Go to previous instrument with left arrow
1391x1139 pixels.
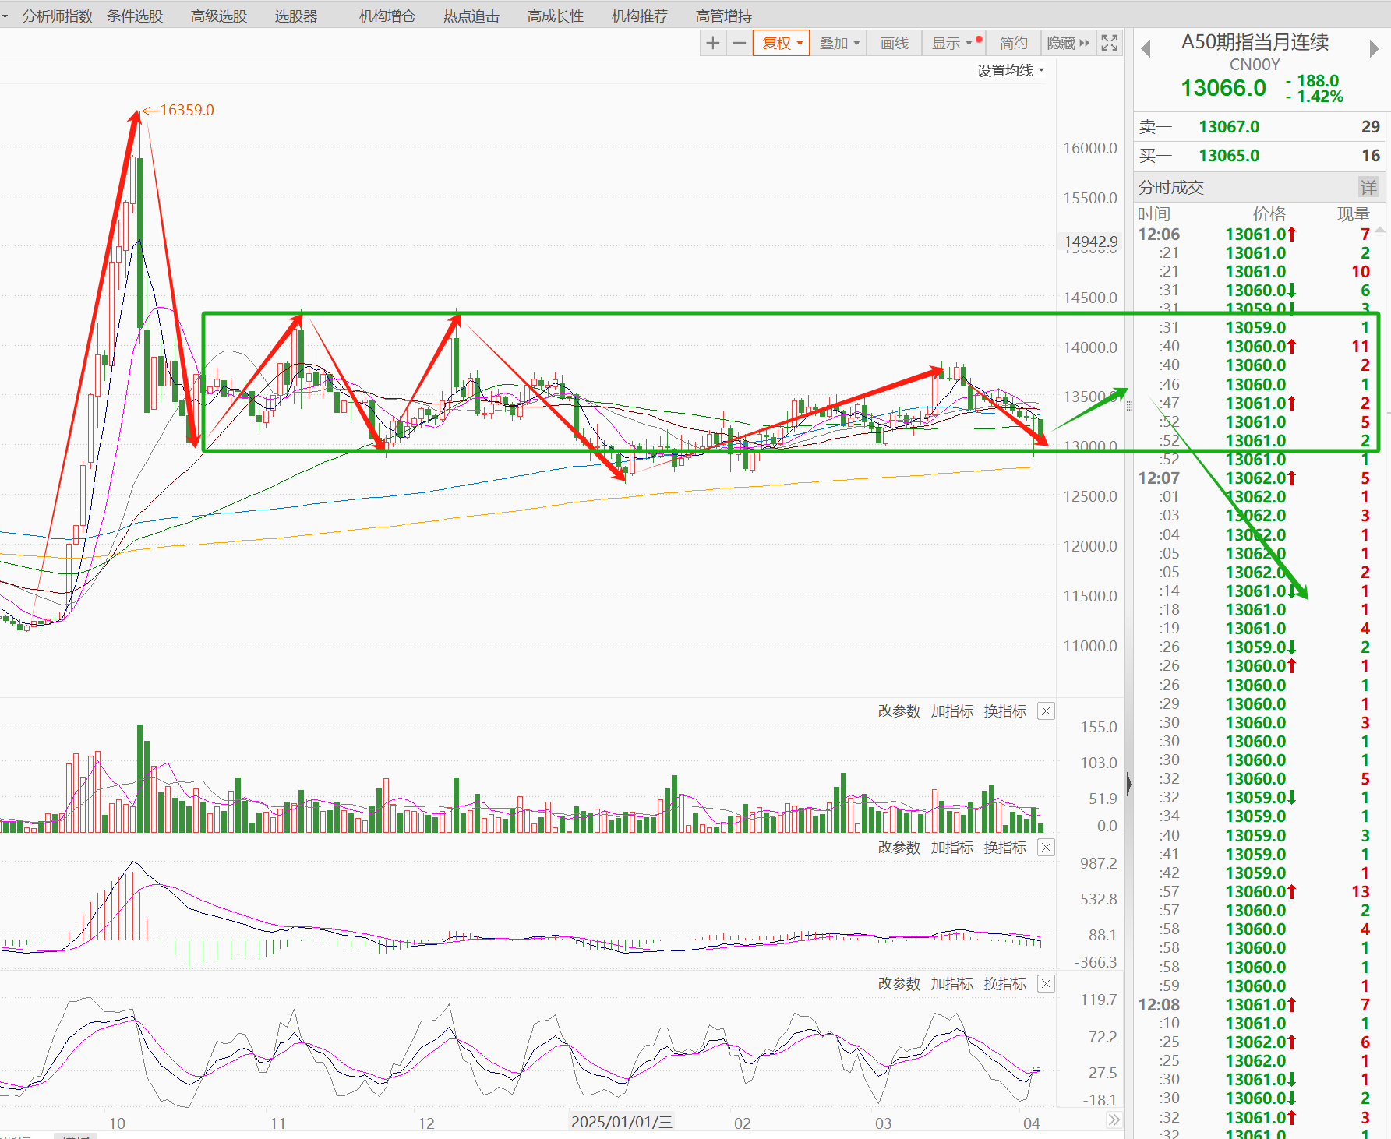1146,48
